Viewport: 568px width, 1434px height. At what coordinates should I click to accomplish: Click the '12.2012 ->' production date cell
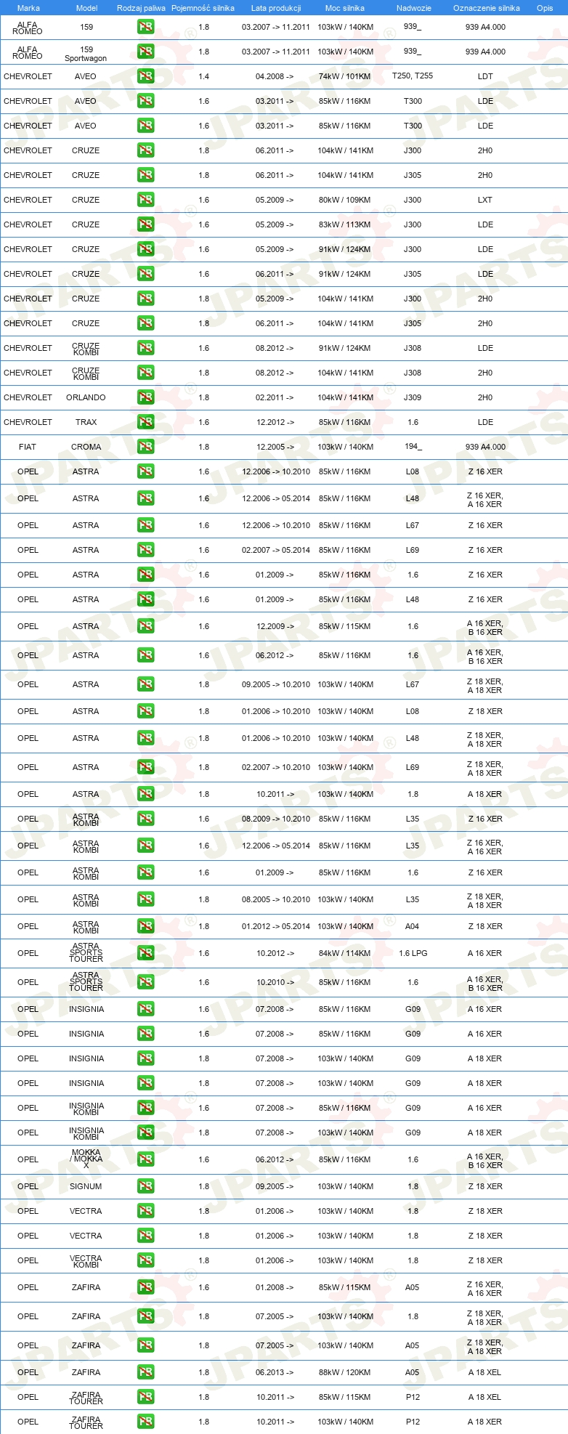coord(275,422)
